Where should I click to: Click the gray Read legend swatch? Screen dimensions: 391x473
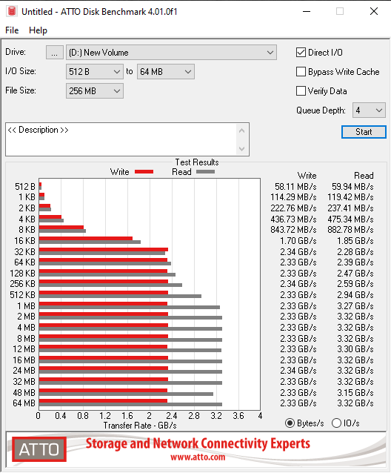coord(205,172)
